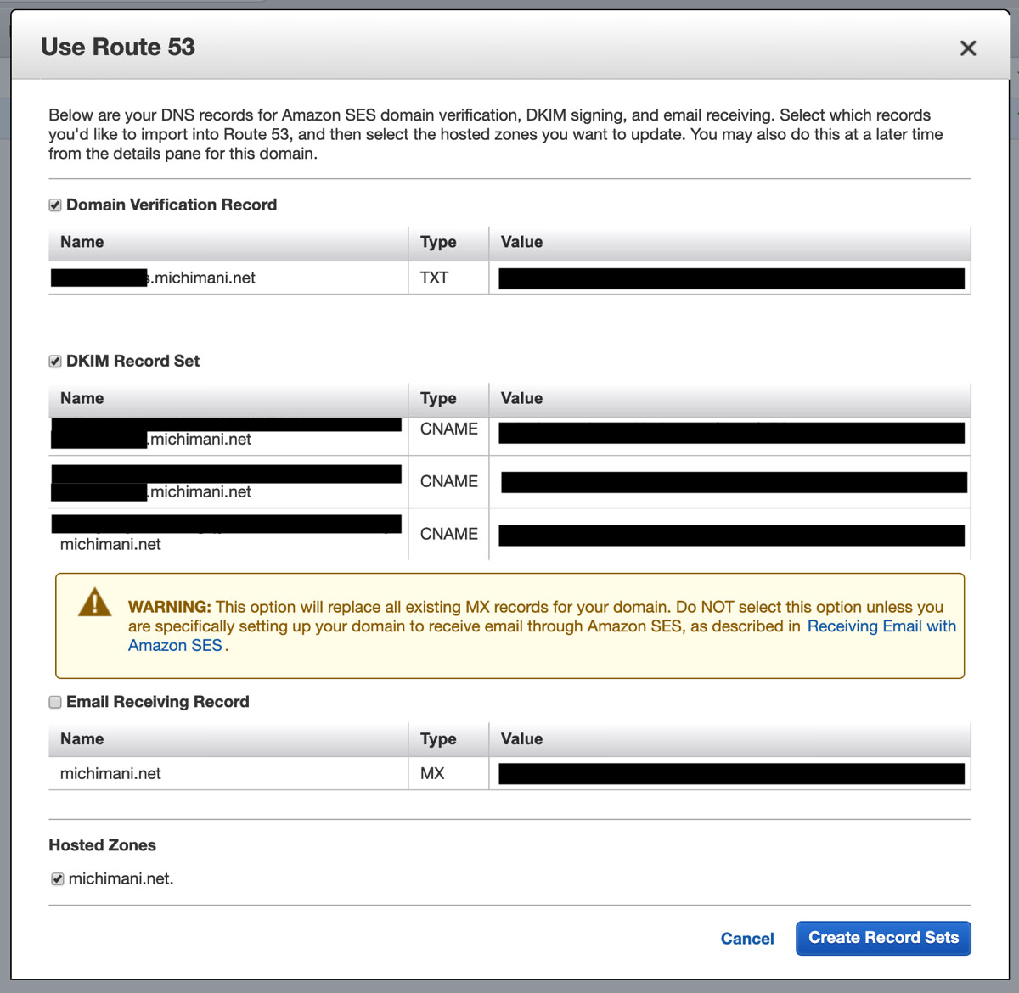Disable the DKIM Record Set selection
1019x993 pixels.
point(54,361)
